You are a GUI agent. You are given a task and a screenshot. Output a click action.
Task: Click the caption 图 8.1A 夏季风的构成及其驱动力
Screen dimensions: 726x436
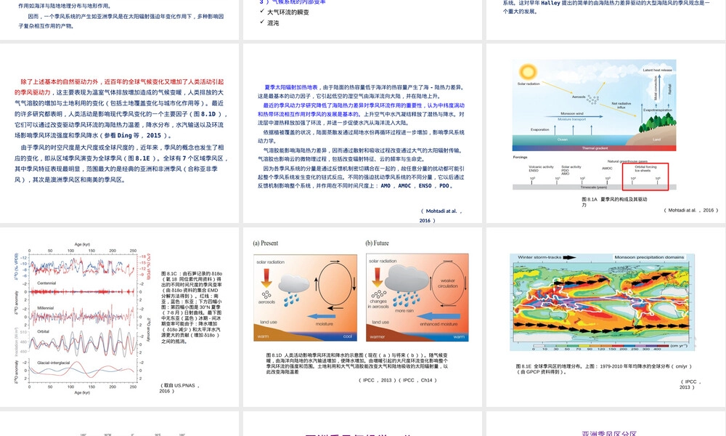click(614, 201)
